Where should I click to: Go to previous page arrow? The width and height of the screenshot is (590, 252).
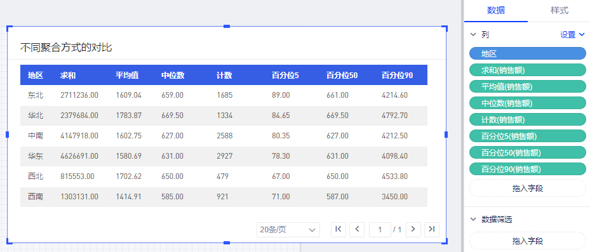pyautogui.click(x=357, y=229)
